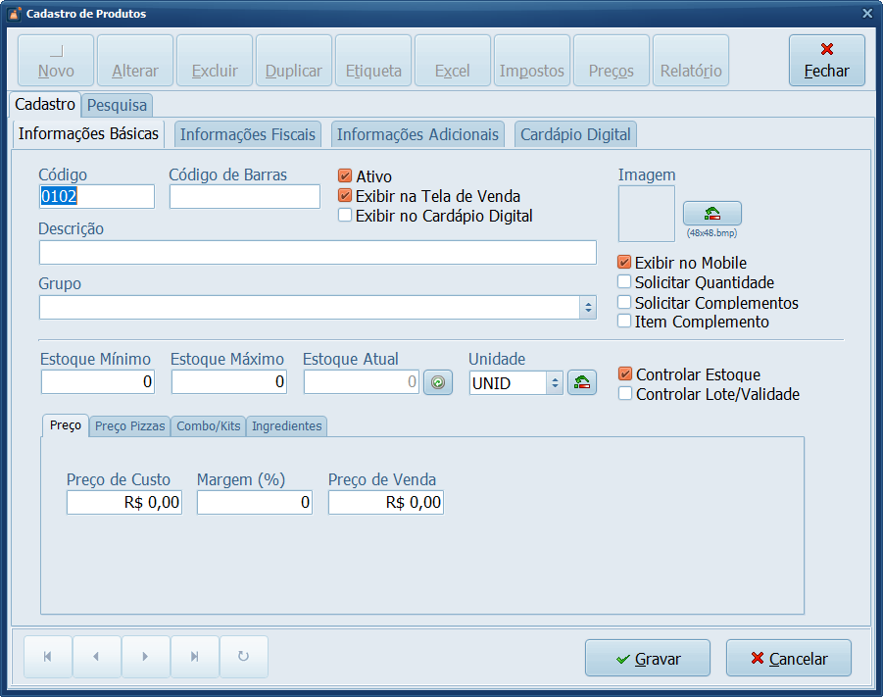Click the refresh navigation icon
Screen dimensions: 883x697
tap(243, 657)
